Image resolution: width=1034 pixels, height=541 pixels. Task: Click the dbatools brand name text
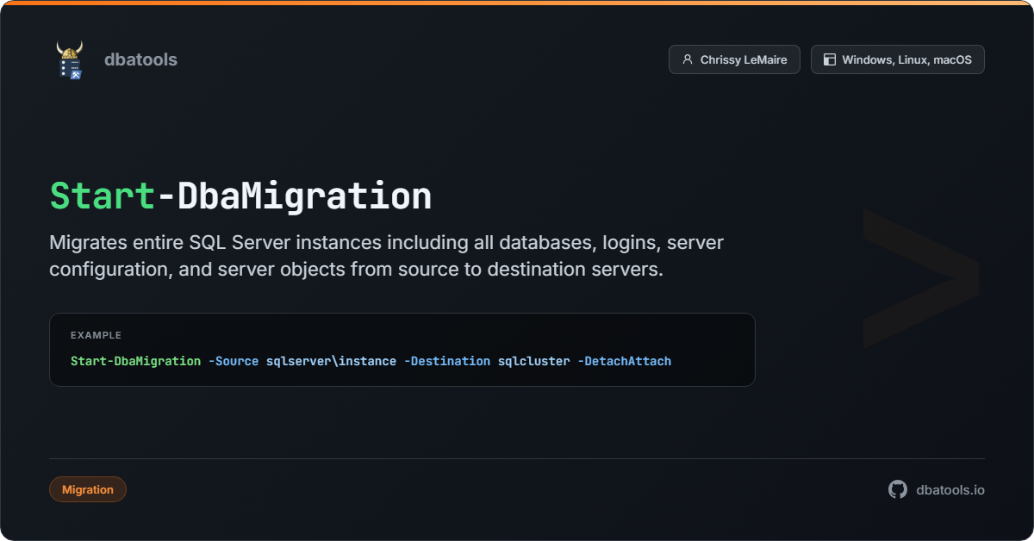coord(140,59)
